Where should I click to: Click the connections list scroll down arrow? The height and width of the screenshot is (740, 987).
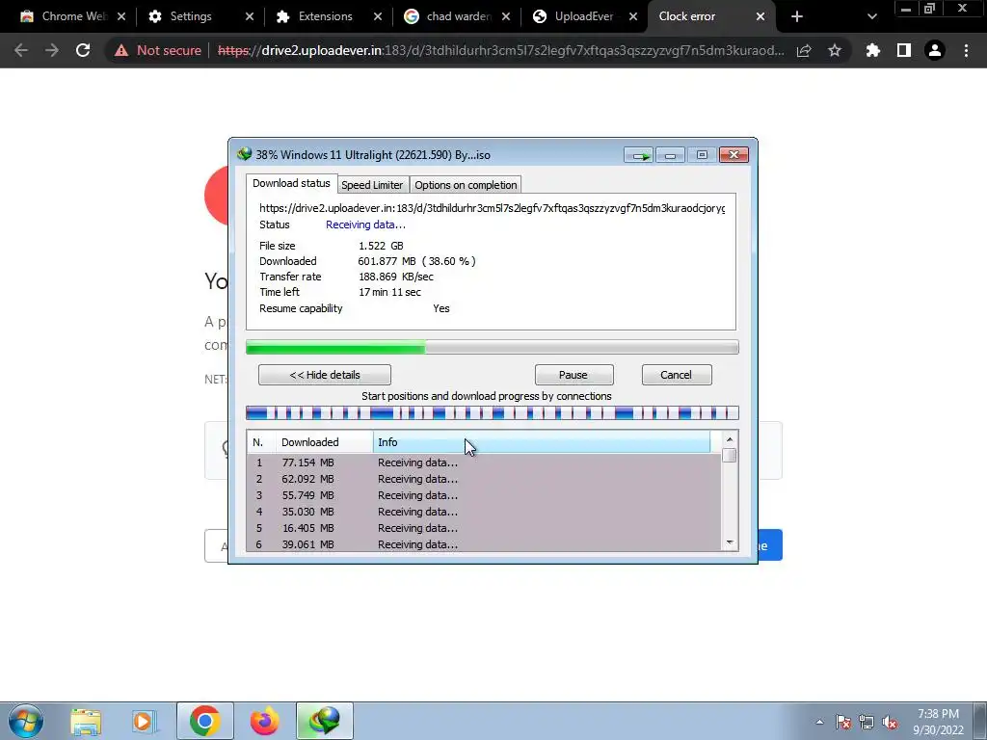[x=730, y=543]
